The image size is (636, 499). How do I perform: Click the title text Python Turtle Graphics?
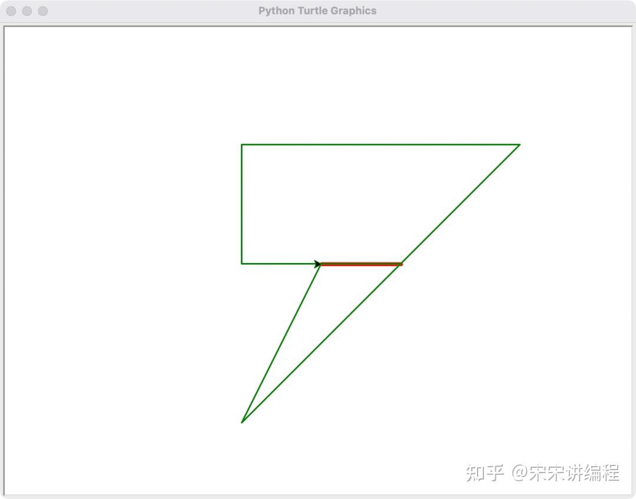pos(318,10)
